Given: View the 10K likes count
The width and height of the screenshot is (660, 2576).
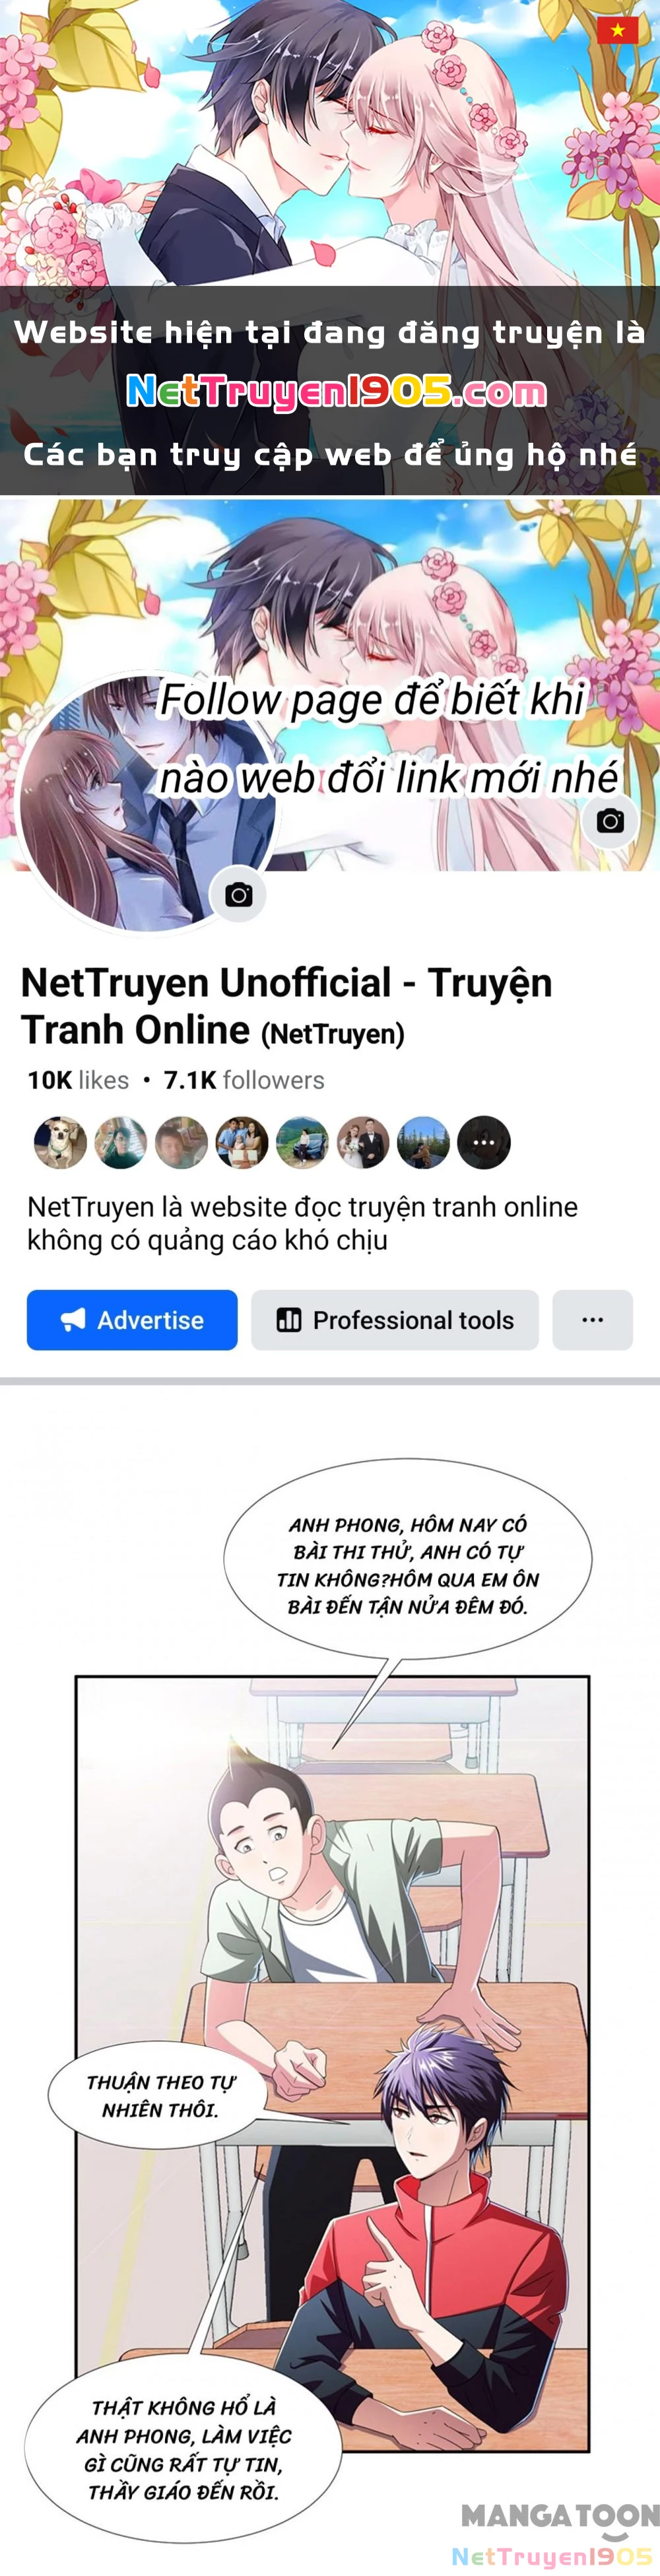Looking at the screenshot, I should (x=78, y=1080).
